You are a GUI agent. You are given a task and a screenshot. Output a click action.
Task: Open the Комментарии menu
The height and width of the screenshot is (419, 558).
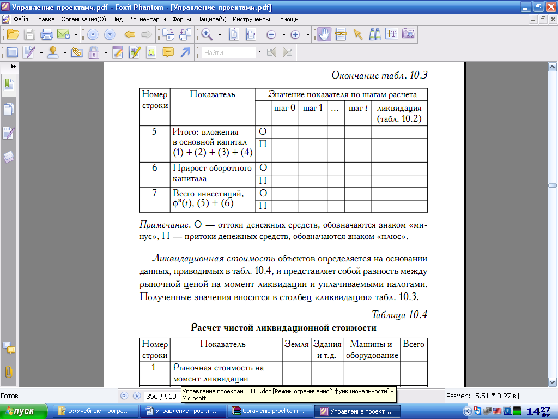tap(147, 19)
